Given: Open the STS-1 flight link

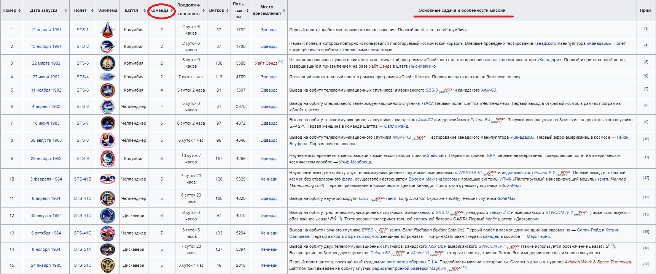Looking at the screenshot, I should tap(83, 30).
